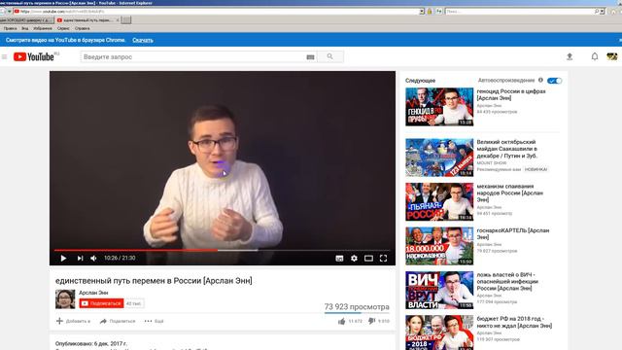Open the upload video arrow icon
622x350 pixels.
570,56
